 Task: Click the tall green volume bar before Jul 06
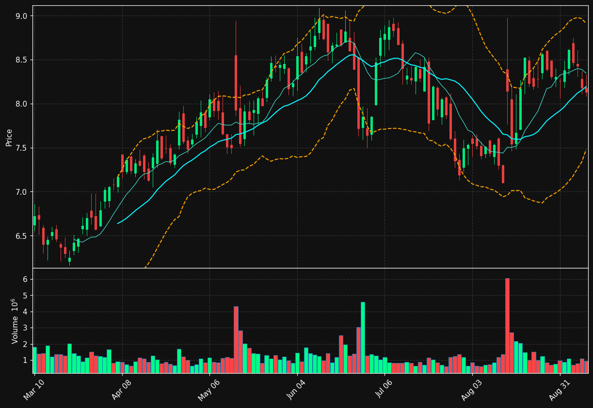(363, 337)
